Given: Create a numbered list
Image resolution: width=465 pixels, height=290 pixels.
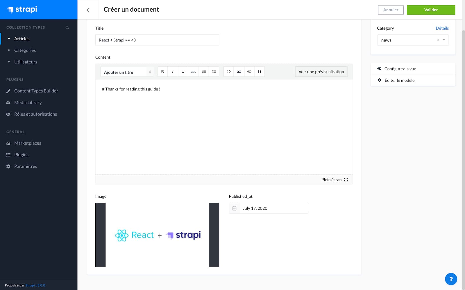Looking at the screenshot, I should coord(214,71).
